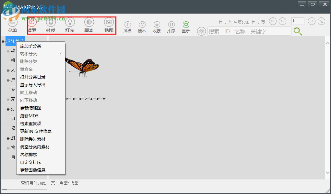
Task: Click the 查询用时: 0MS status text
Action: coord(33,183)
